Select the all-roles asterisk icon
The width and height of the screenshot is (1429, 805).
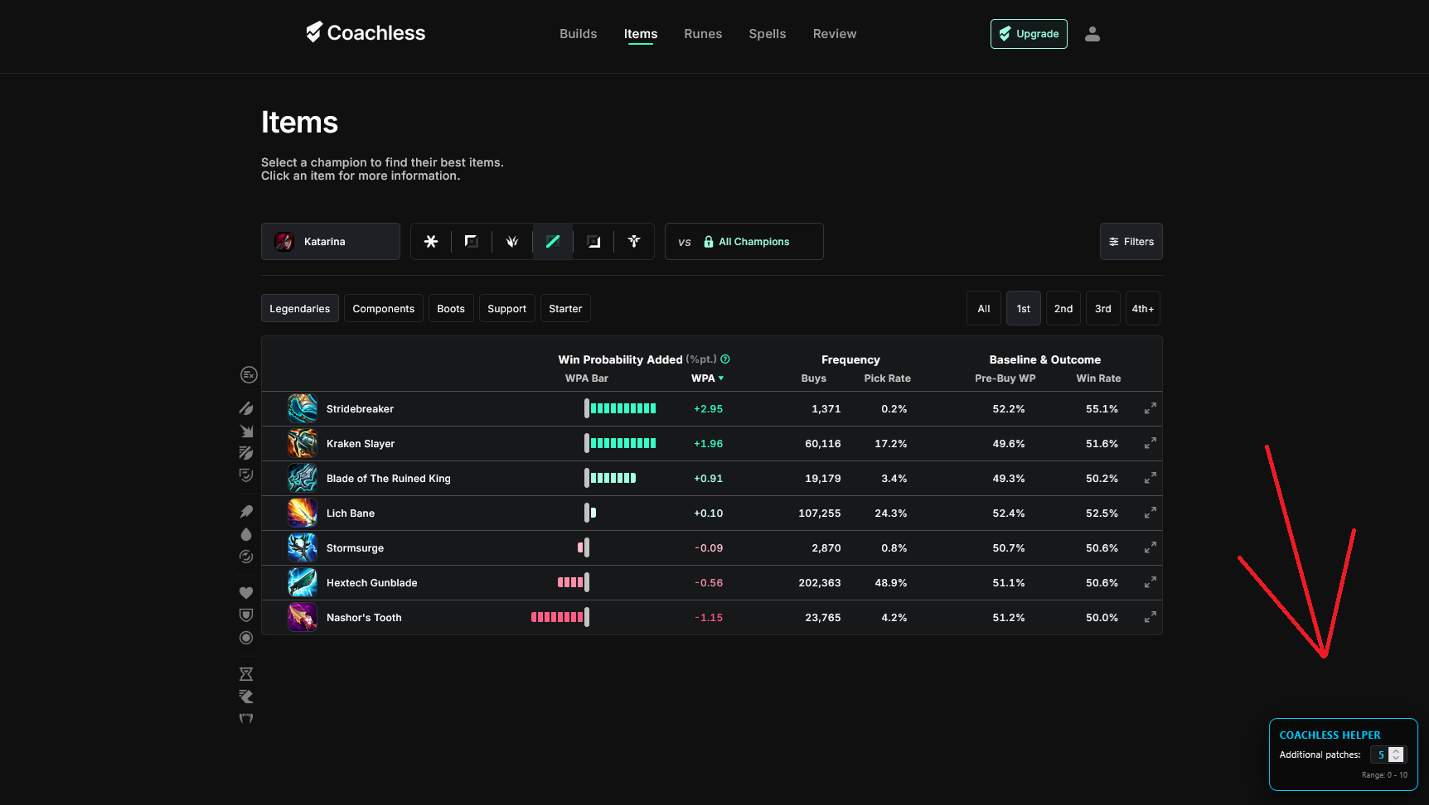pyautogui.click(x=431, y=242)
